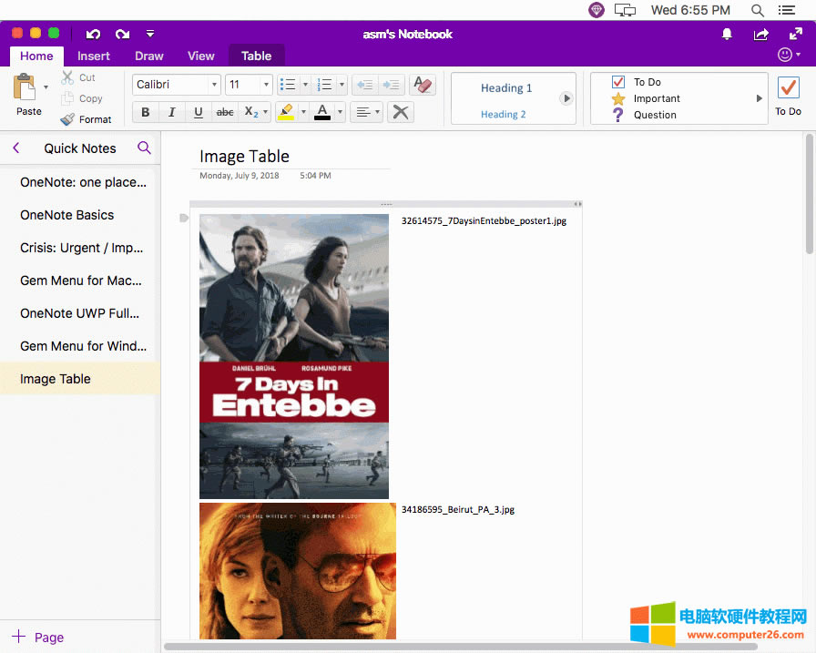Select the To Do tag checkbox
The width and height of the screenshot is (816, 653).
point(618,82)
